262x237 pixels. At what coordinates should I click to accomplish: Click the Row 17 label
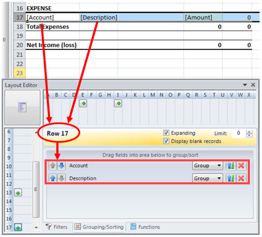pyautogui.click(x=57, y=133)
